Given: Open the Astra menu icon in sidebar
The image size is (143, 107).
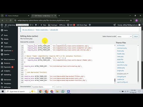Looking at the screenshot, I should (x=2, y=30).
